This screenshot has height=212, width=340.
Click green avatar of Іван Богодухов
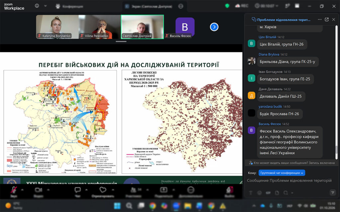[252, 78]
